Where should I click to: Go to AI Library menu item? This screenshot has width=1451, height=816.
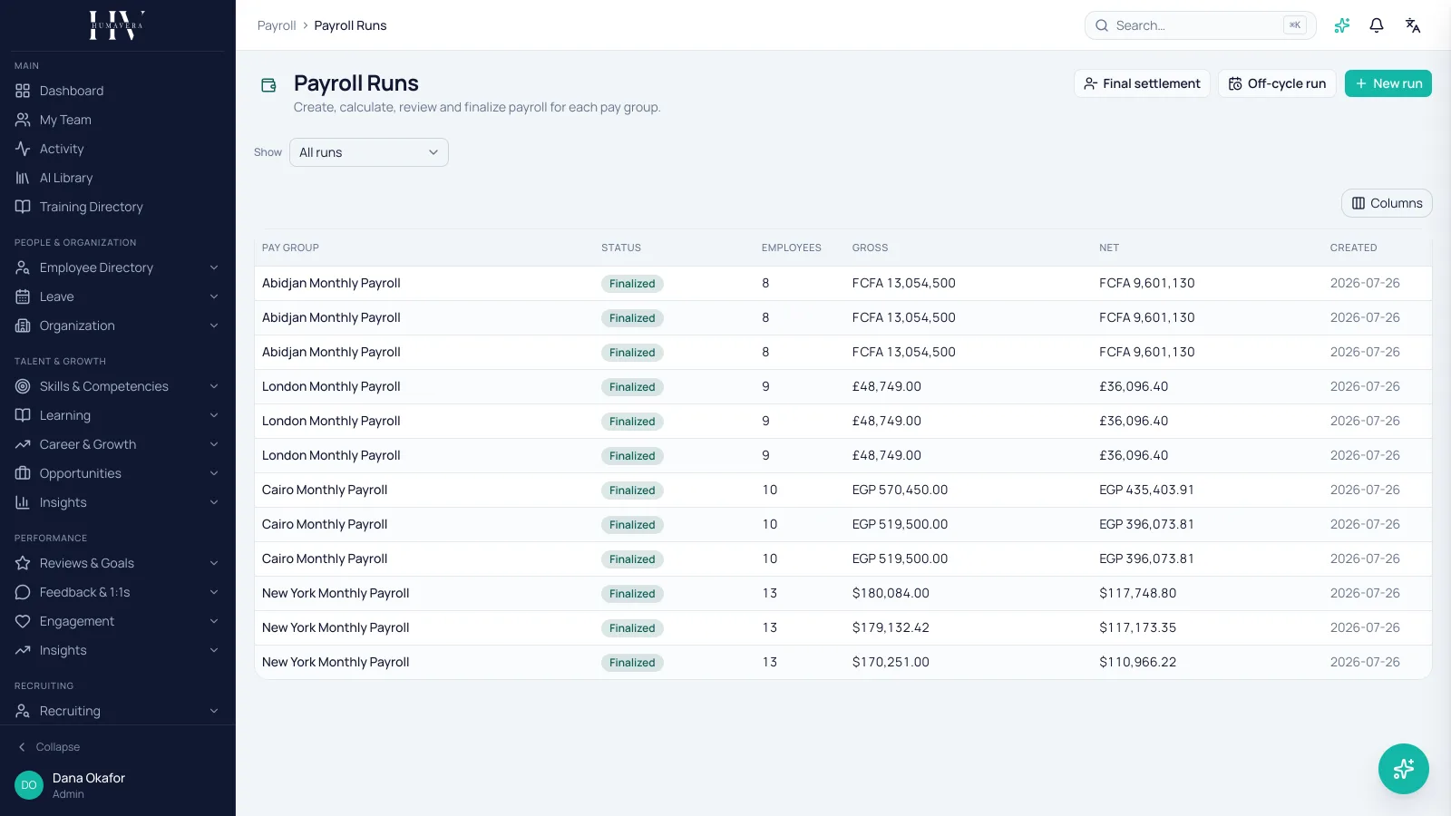117,178
